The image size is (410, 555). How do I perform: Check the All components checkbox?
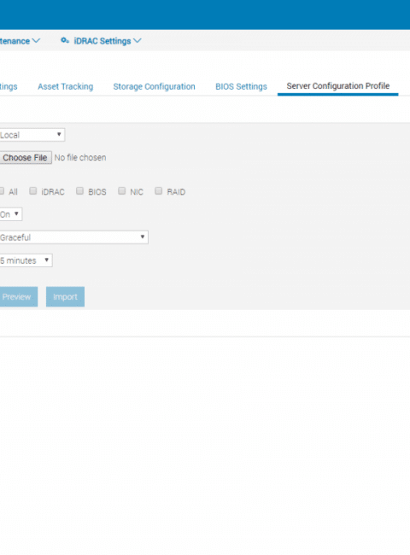tap(2, 191)
